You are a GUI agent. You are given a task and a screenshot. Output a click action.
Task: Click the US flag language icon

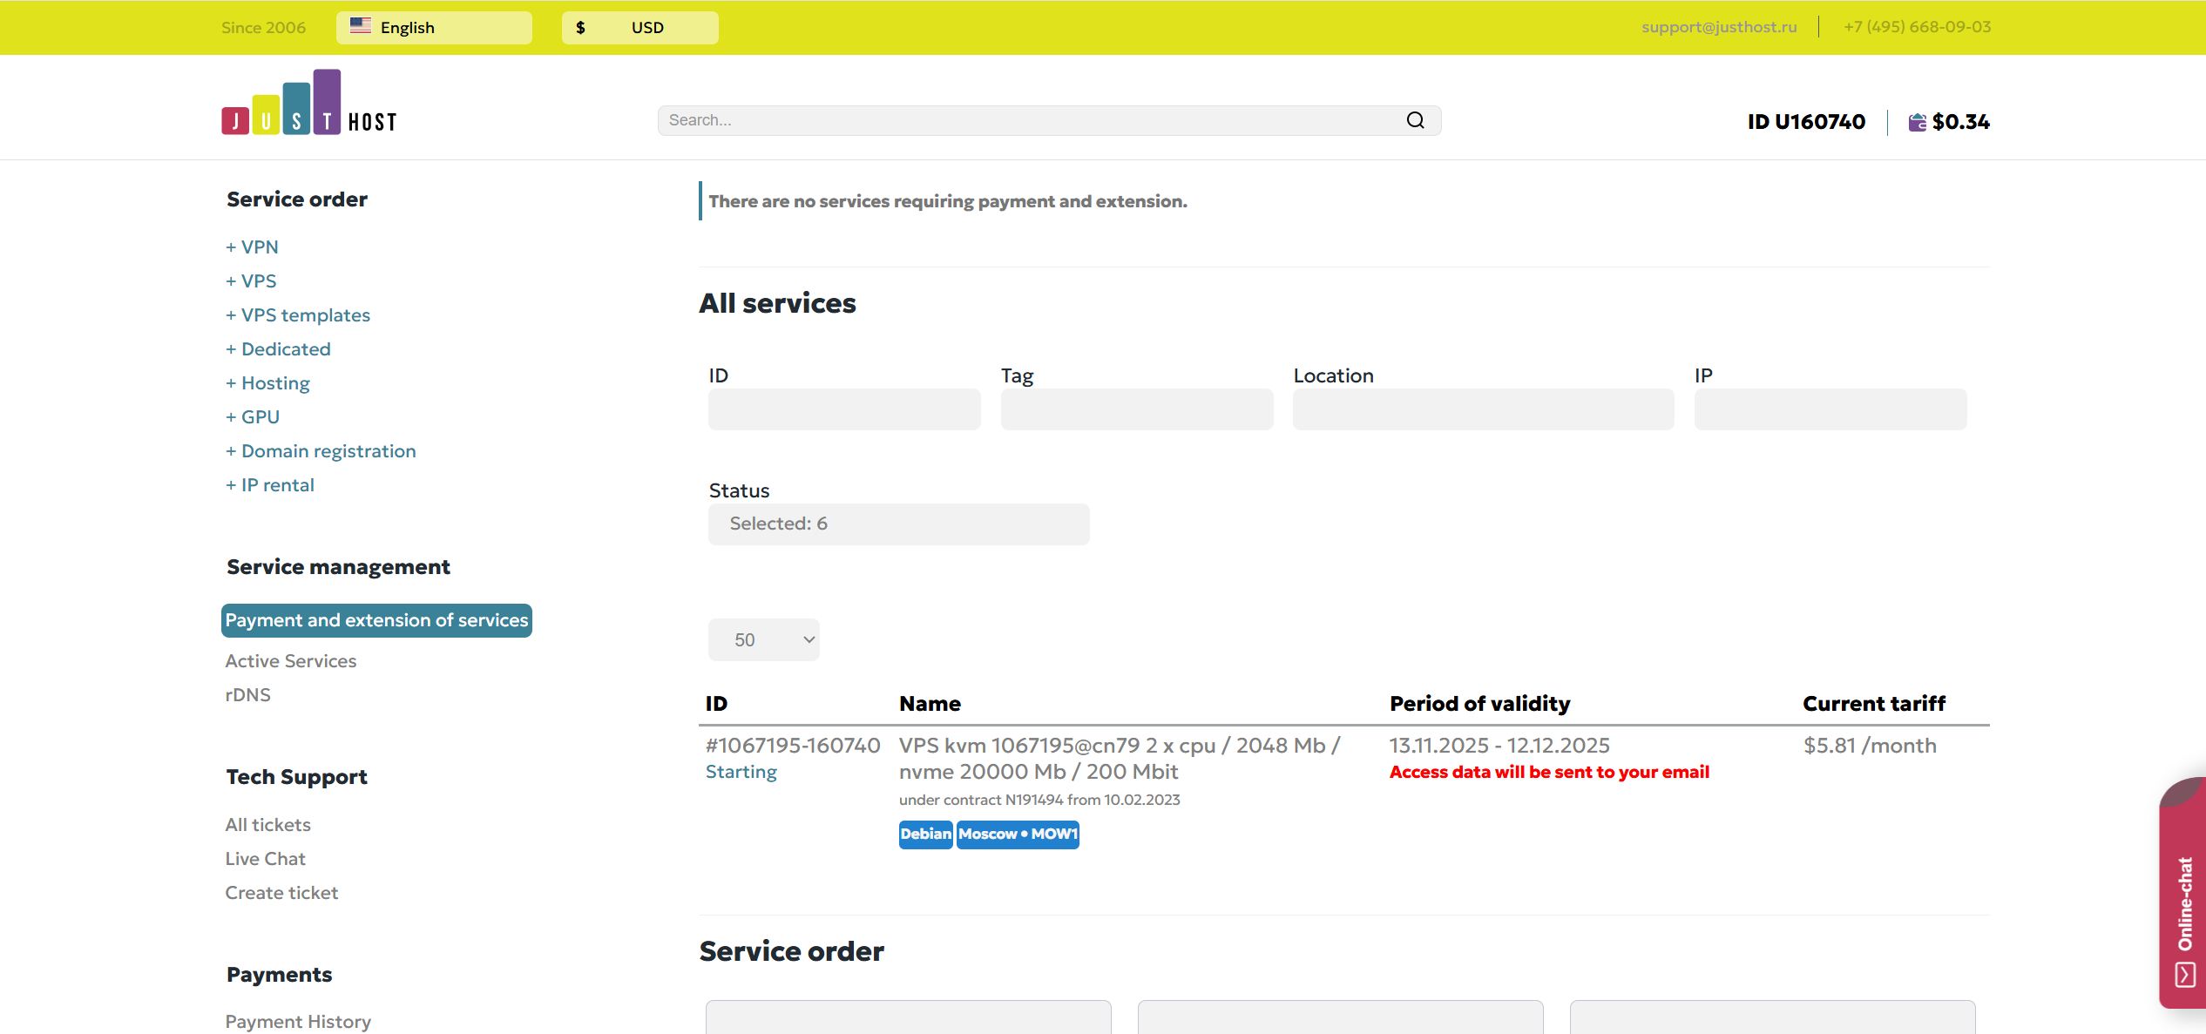coord(361,26)
